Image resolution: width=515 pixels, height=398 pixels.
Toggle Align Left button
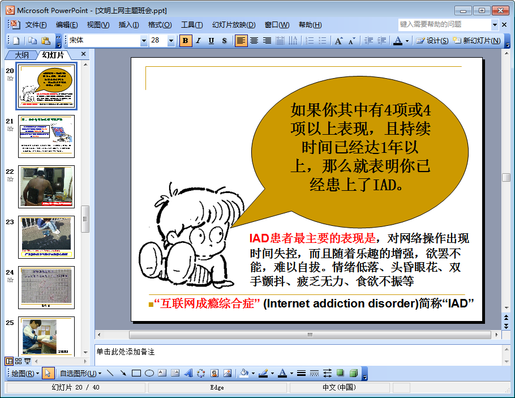[241, 41]
